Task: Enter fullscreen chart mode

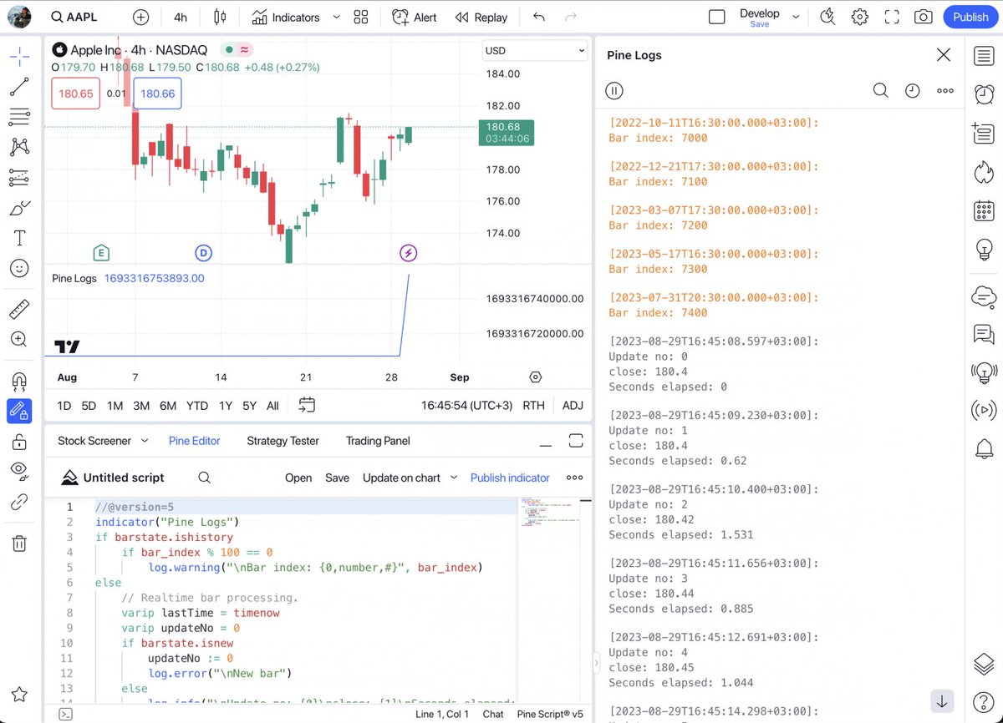Action: [892, 17]
